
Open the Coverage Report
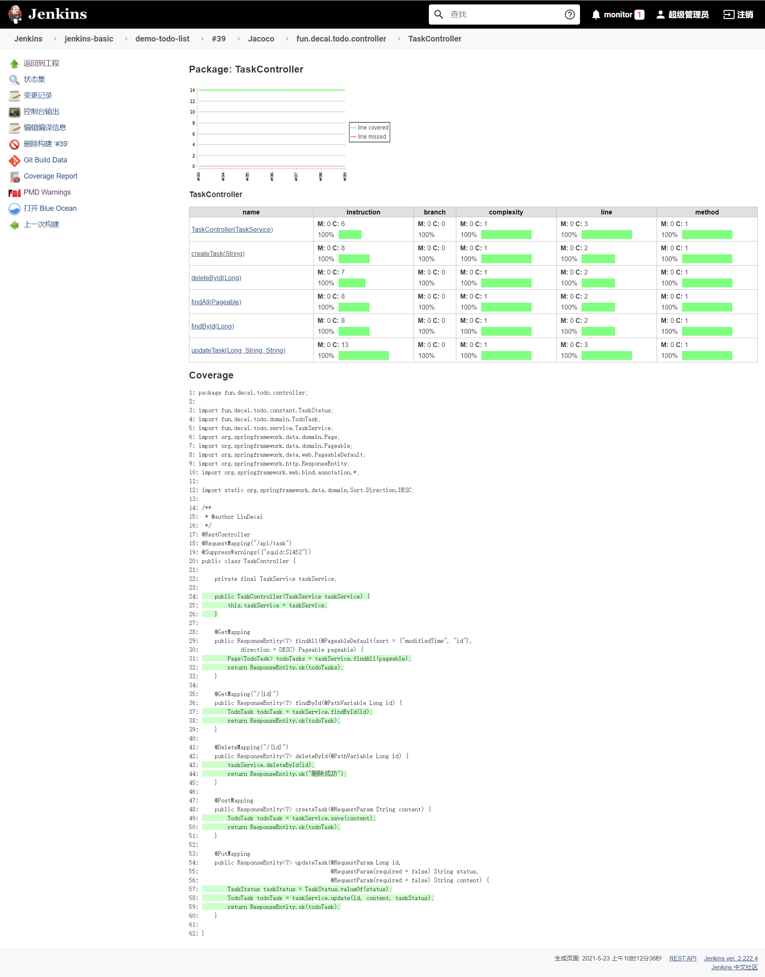point(50,176)
